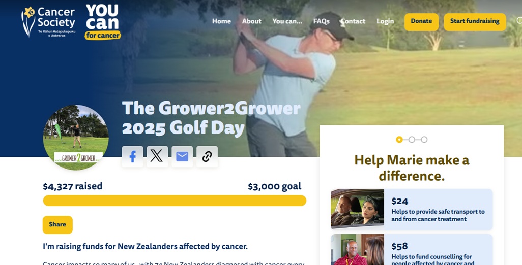Click the Cancer Society daffodil logo
This screenshot has height=265, width=522.
49,22
